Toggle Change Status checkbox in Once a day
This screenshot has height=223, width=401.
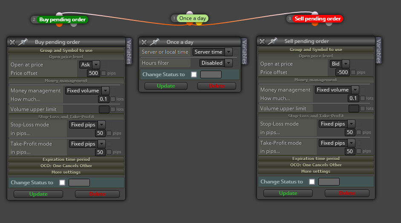click(194, 74)
